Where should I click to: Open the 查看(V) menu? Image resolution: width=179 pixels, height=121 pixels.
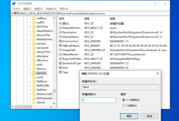[39, 9]
